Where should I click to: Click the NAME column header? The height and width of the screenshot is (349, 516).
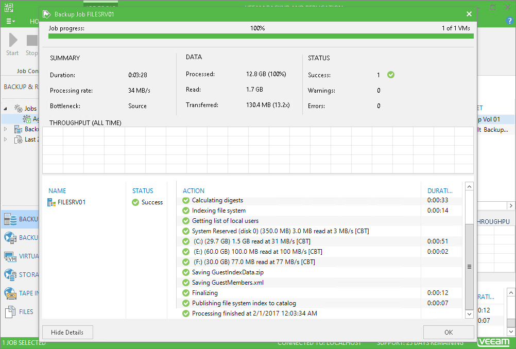[x=57, y=191]
